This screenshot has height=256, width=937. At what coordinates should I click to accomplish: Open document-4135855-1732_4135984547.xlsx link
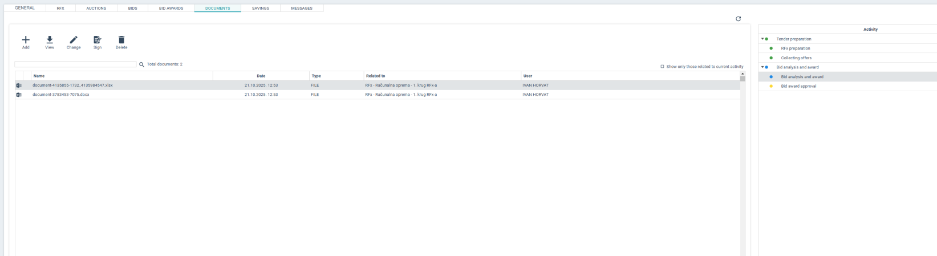coord(72,86)
